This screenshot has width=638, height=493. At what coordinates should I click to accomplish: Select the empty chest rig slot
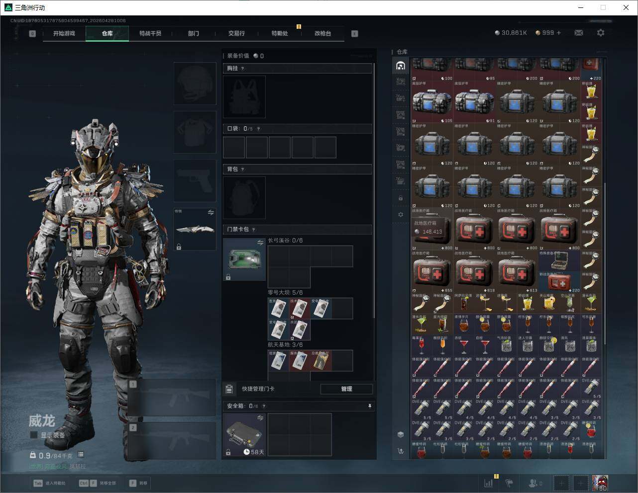click(x=244, y=97)
